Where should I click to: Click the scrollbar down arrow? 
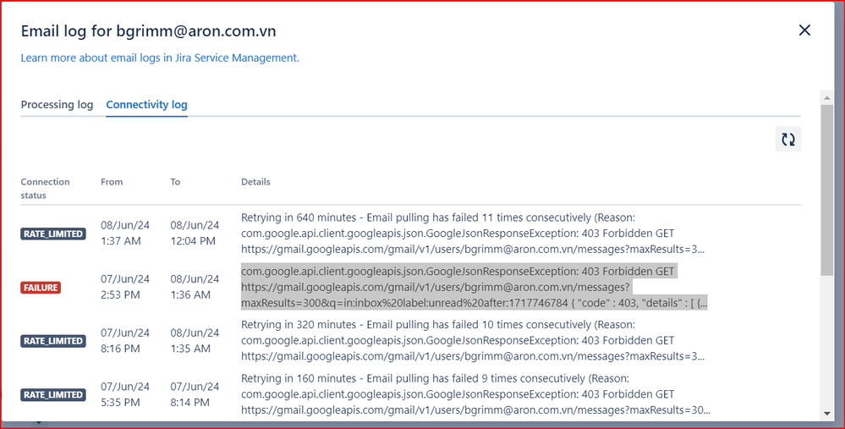pyautogui.click(x=826, y=414)
